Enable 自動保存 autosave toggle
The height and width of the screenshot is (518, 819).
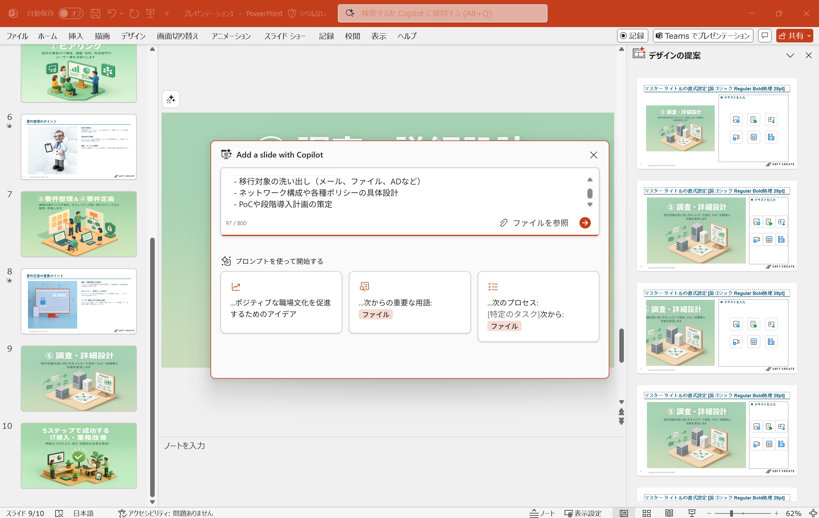coord(71,13)
